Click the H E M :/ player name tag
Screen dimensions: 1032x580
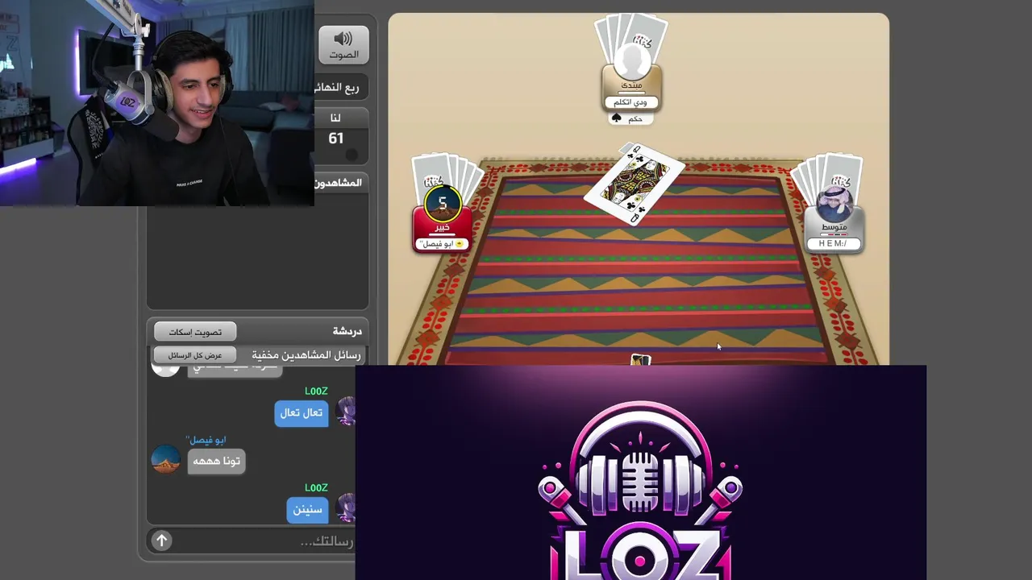(x=834, y=243)
